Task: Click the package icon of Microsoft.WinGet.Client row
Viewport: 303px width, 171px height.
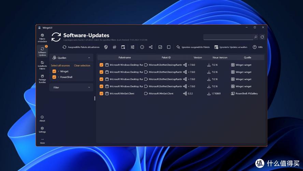Action: [x=107, y=93]
